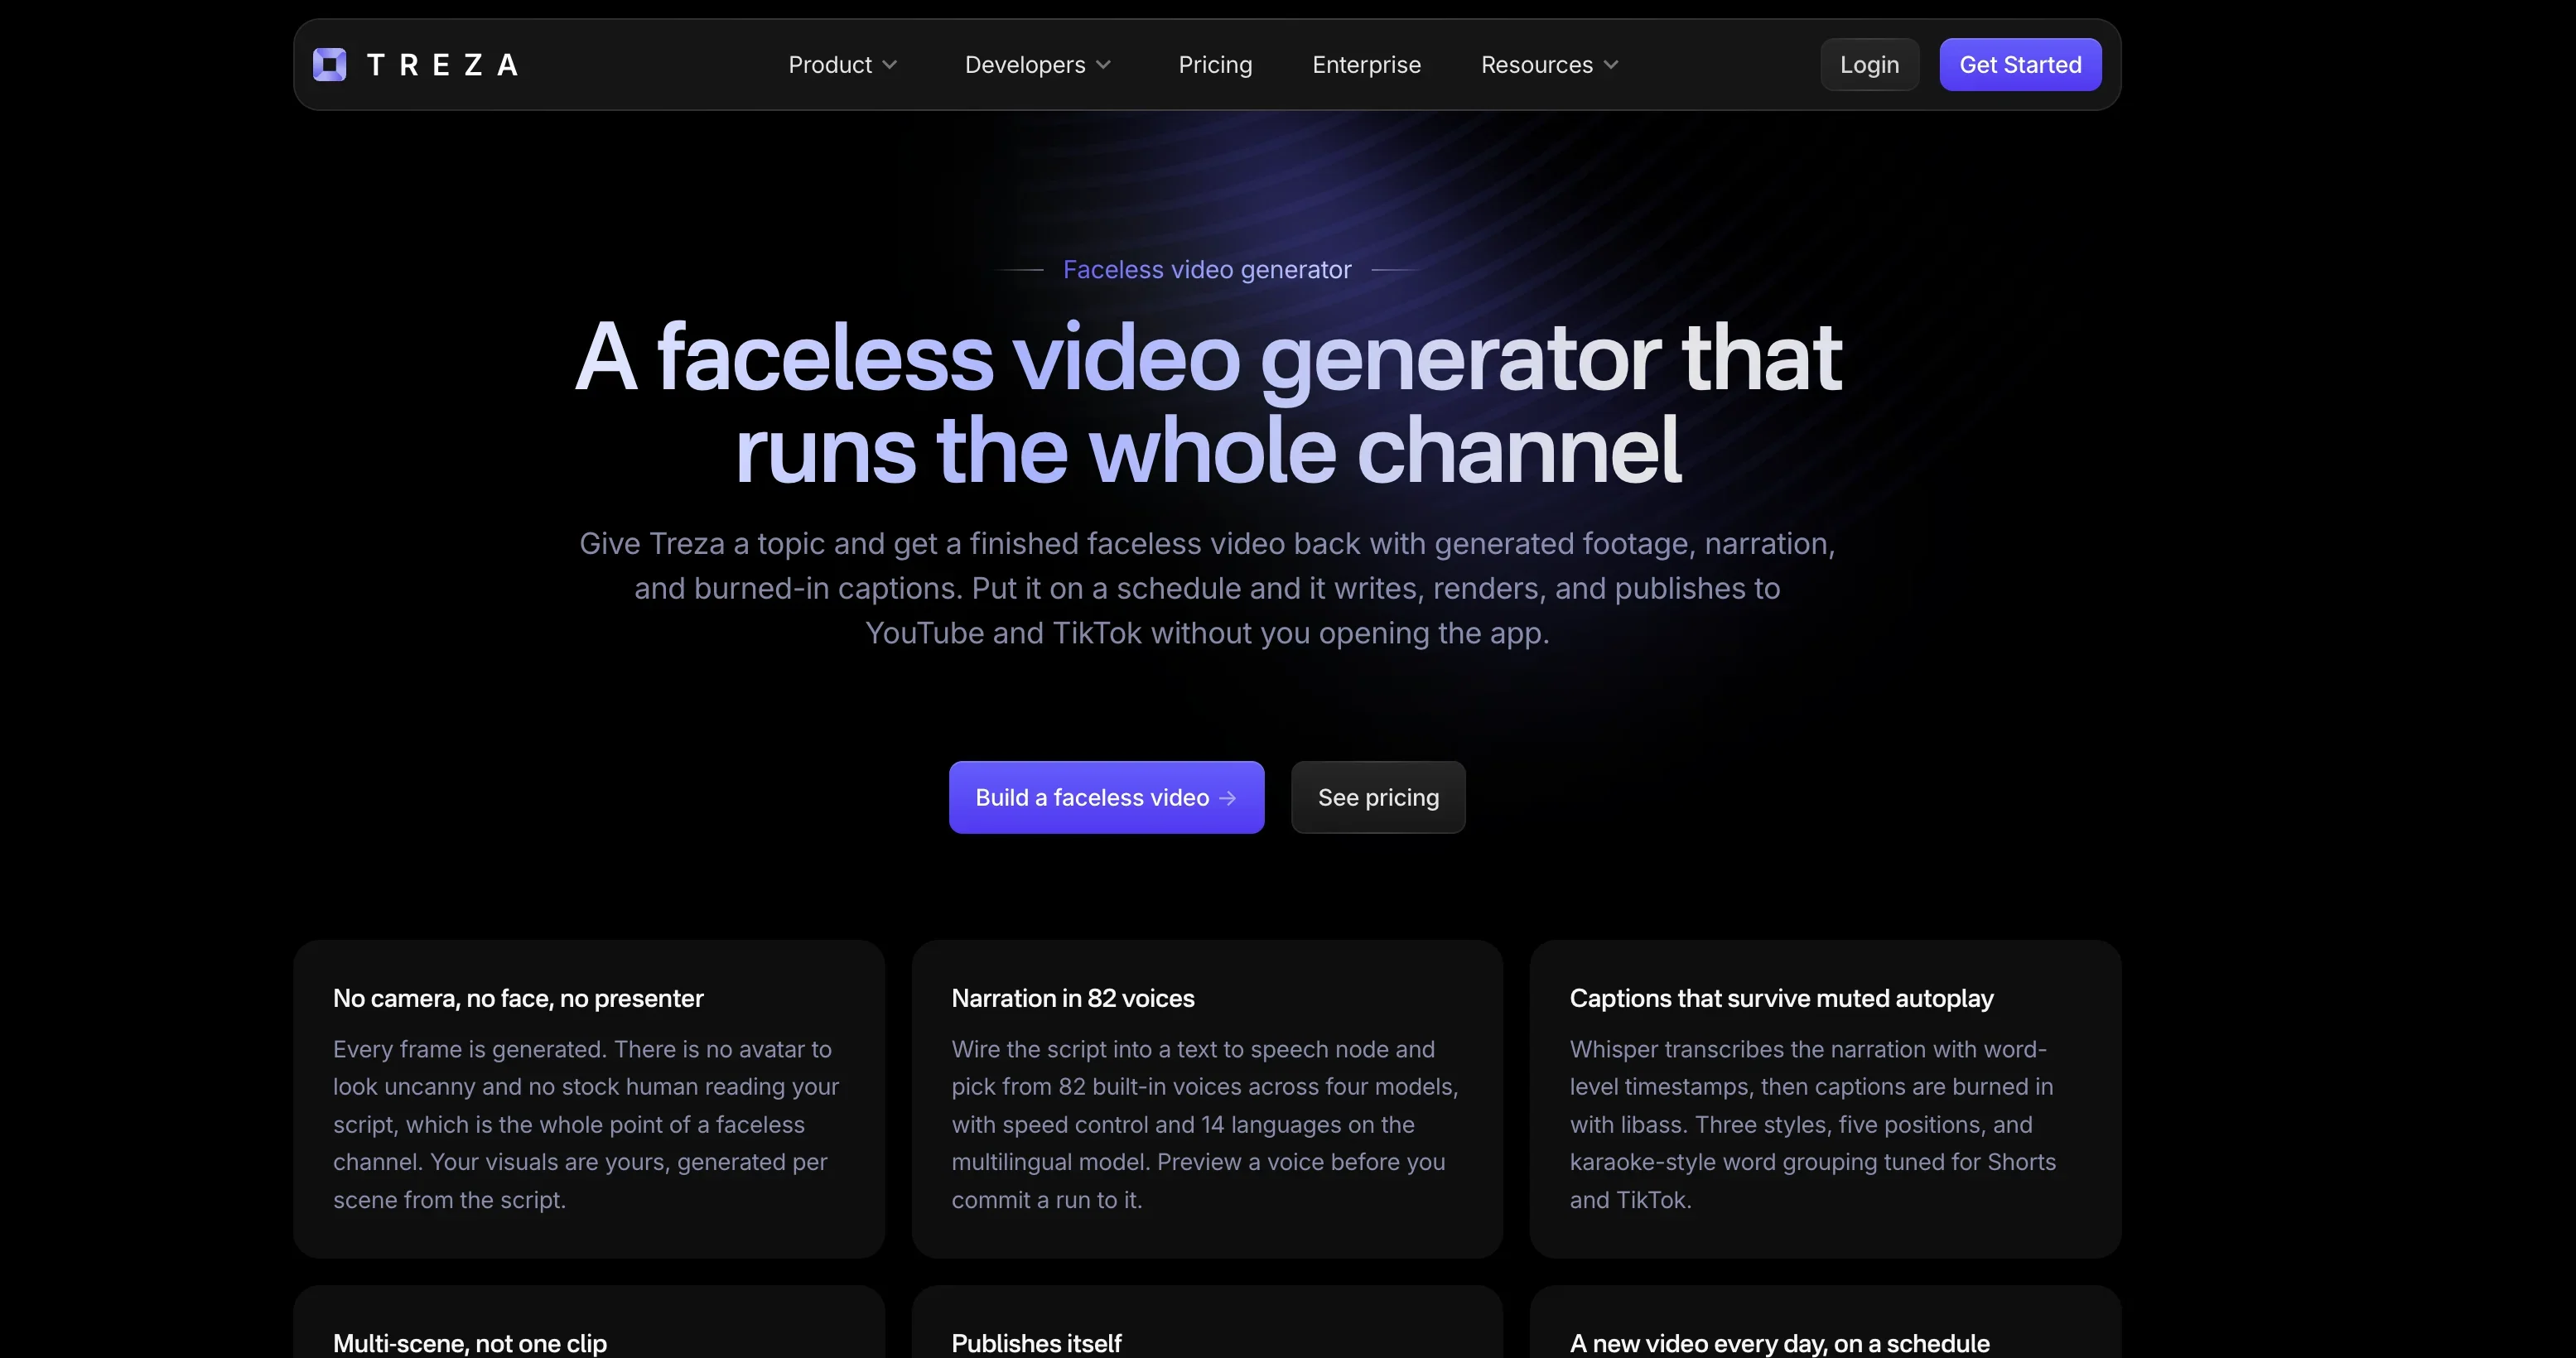The width and height of the screenshot is (2576, 1358).
Task: Expand the Resources menu chevron
Action: point(1611,65)
